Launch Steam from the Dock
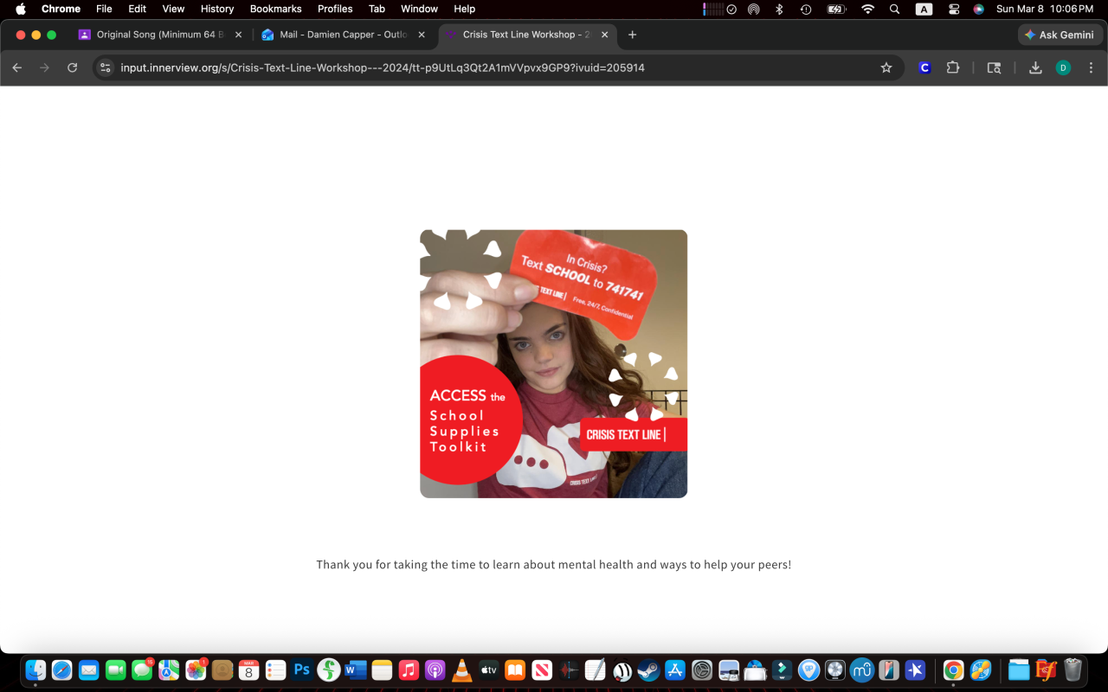The image size is (1108, 692). click(x=648, y=670)
